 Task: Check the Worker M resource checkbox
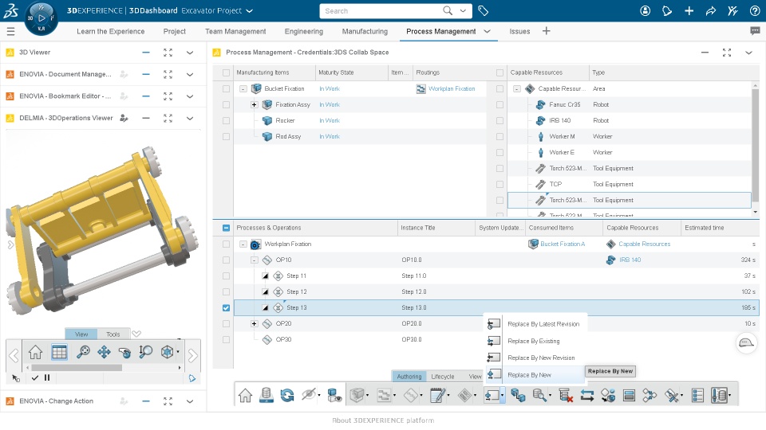coord(499,136)
